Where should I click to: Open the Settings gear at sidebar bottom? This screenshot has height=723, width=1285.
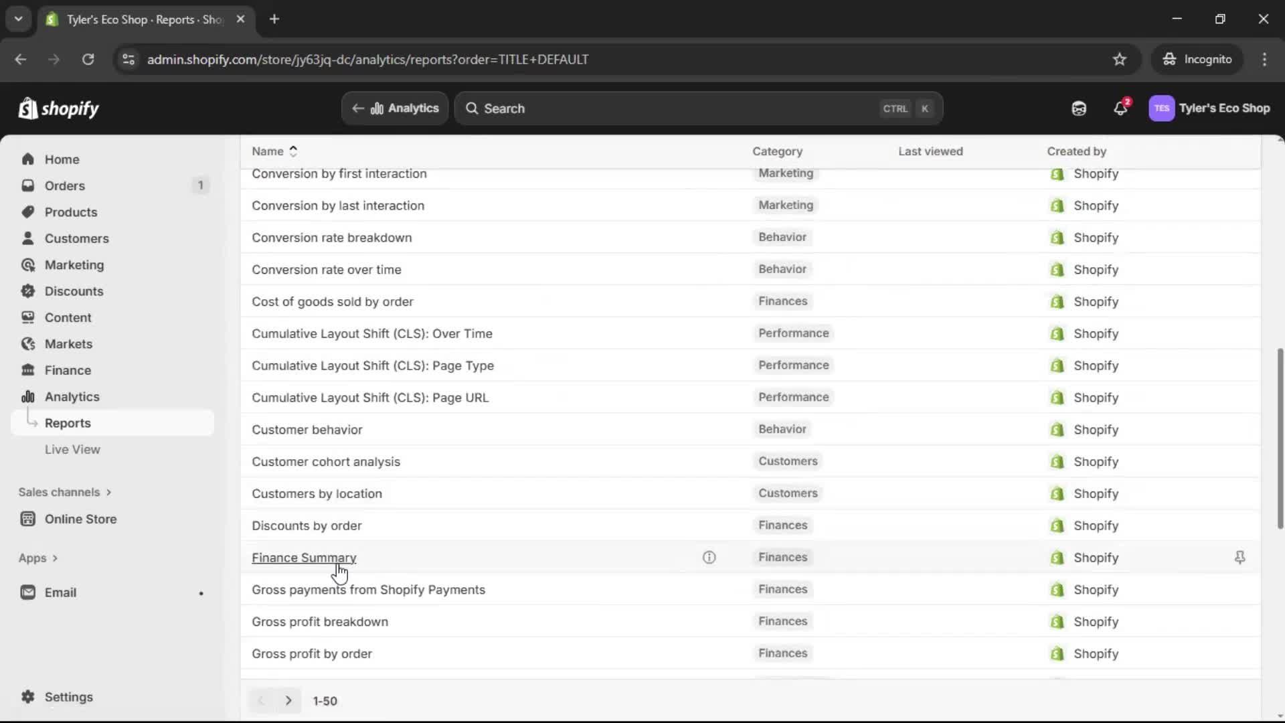[x=27, y=697]
